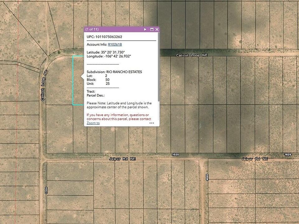The height and width of the screenshot is (224, 299).
Task: Click the Block: 50 row
Action: pos(98,80)
